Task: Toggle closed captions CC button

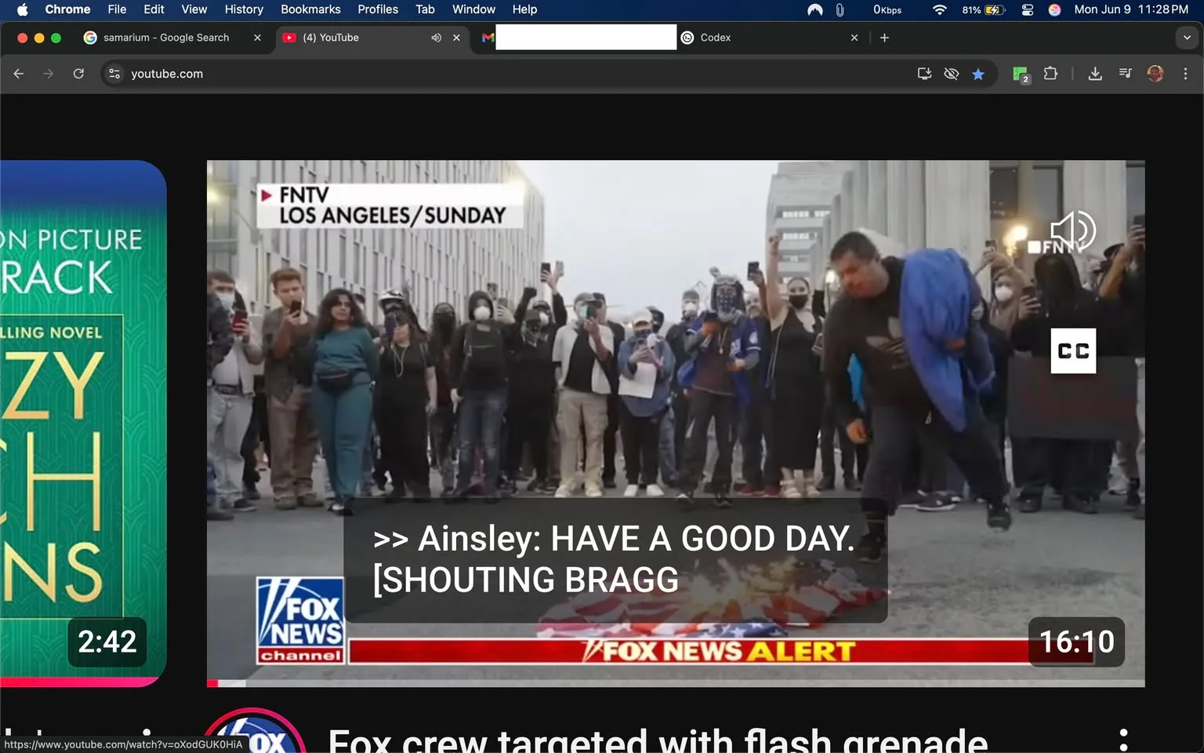Action: pyautogui.click(x=1073, y=351)
